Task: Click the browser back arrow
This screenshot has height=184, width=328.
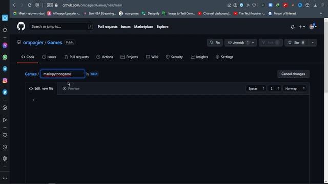Action: point(14,5)
